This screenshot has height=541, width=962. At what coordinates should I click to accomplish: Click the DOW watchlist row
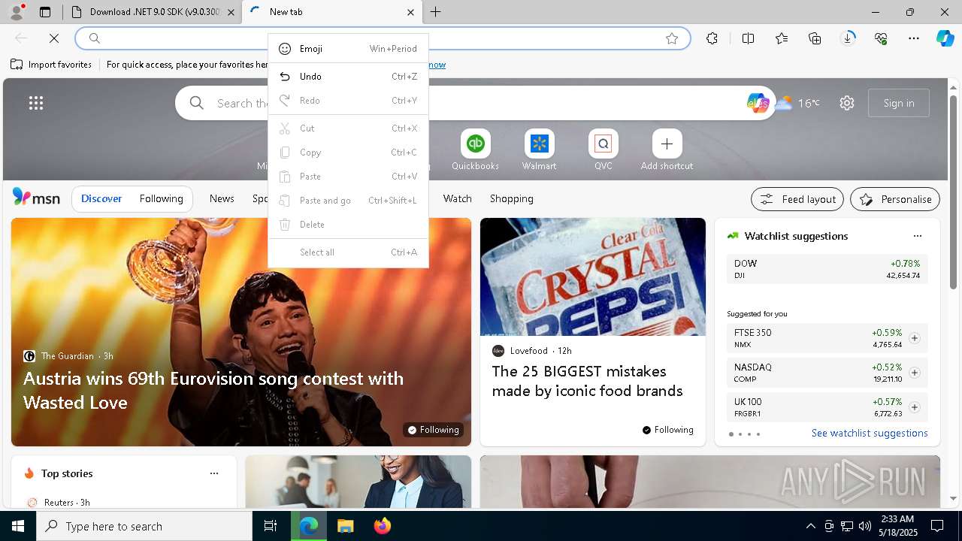827,269
